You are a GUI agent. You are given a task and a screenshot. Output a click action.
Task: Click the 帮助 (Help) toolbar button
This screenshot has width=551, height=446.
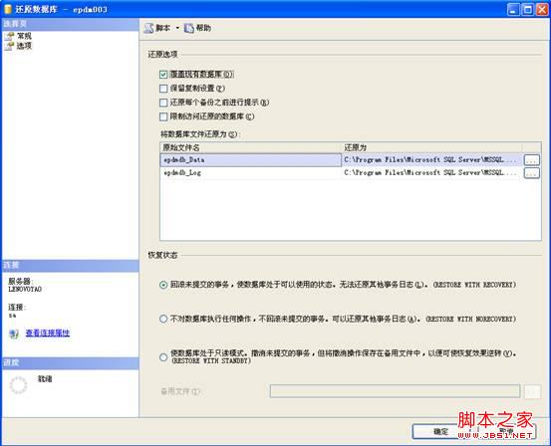[x=198, y=28]
